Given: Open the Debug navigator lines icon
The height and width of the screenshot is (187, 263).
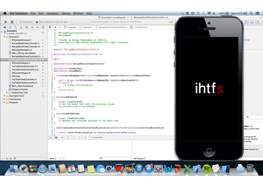Looking at the screenshot, I should point(32,27).
